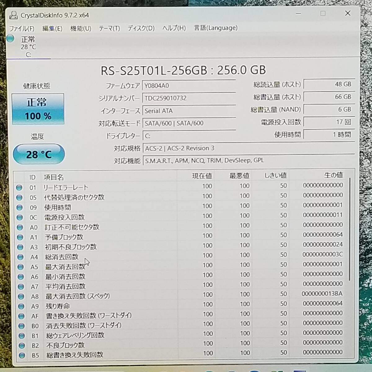This screenshot has width=372, height=372.
Task: Click the 総読込量 (ホスト) value 48 GB
Action: [x=329, y=84]
